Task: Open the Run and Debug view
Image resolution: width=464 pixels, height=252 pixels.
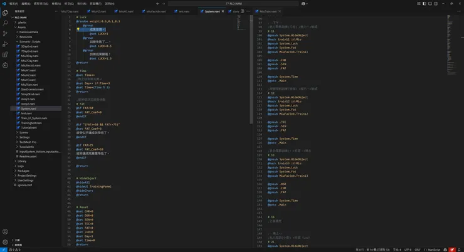Action: (5, 45)
